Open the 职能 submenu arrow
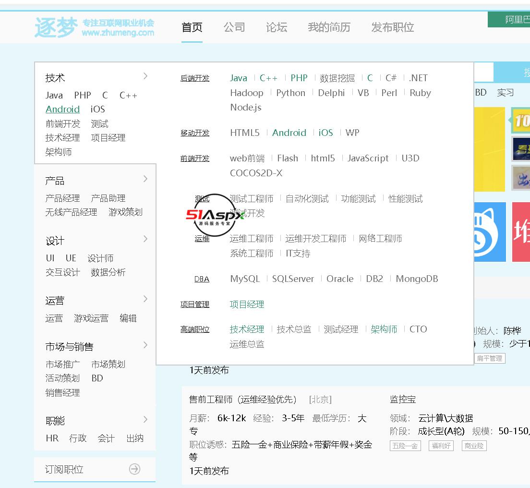The image size is (530, 488). tap(145, 419)
